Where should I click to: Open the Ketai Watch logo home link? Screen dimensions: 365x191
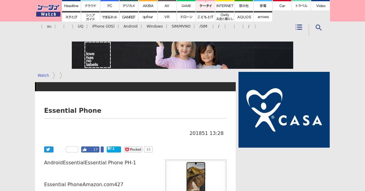(x=48, y=11)
